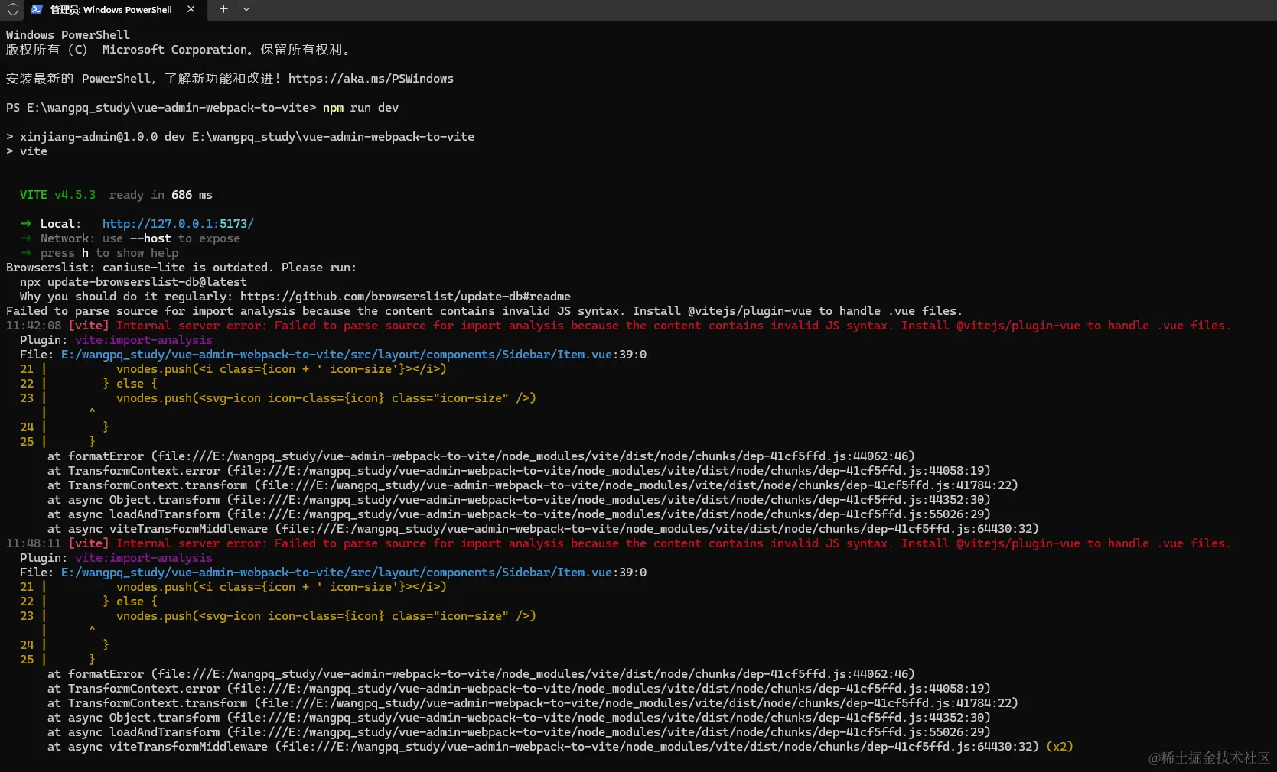Open a new terminal tab with plus
1277x772 pixels.
click(223, 9)
